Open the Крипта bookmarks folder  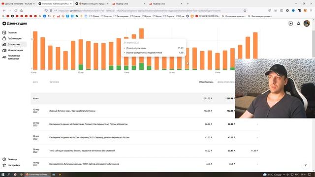pos(135,16)
